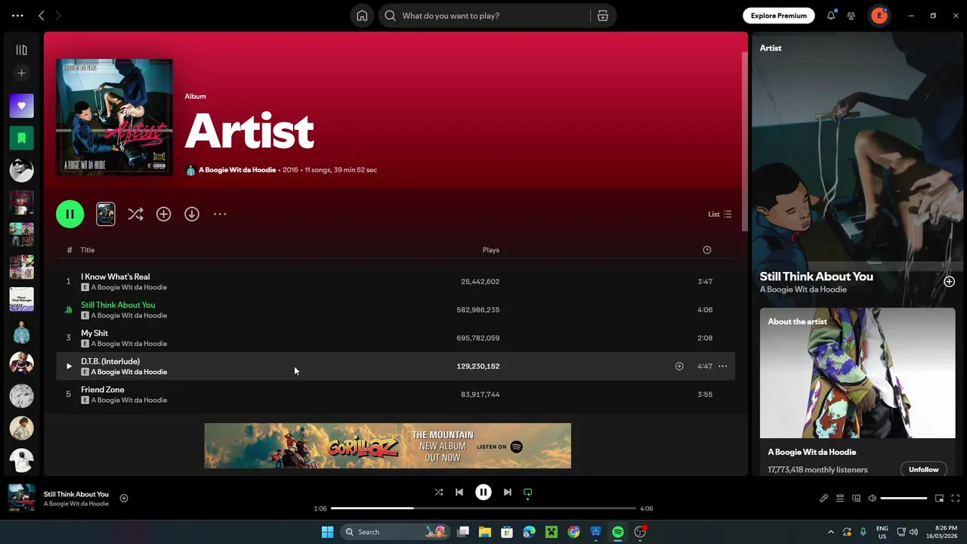This screenshot has height=544, width=967.
Task: Open more options for the Artist album
Action: coord(220,214)
